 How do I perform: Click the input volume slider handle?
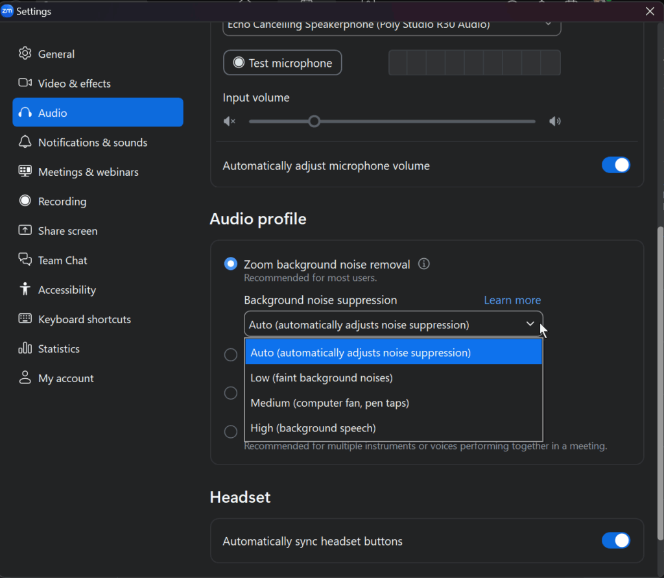(x=314, y=121)
